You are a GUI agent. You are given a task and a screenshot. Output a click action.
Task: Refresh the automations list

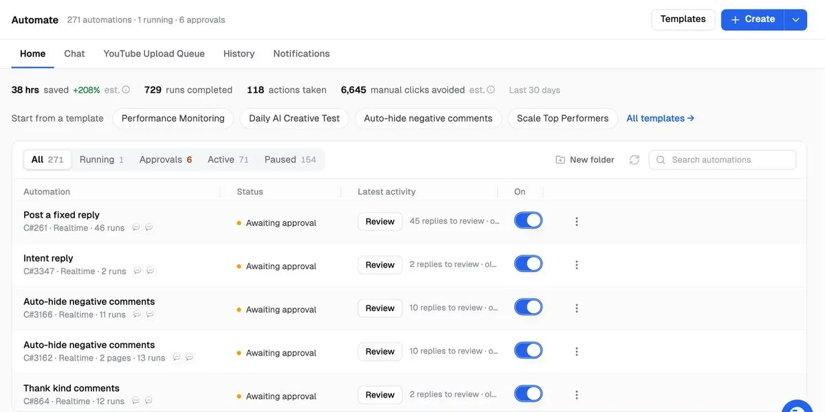point(635,160)
